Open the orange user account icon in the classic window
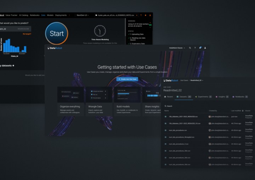 coord(150,15)
